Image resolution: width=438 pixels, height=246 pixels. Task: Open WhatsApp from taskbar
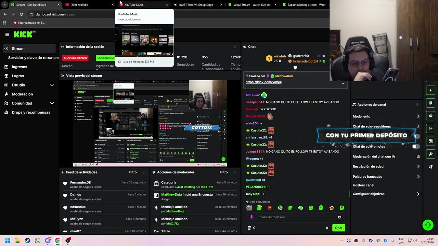(37, 241)
